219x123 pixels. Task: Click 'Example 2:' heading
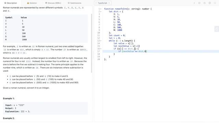coord(9,118)
